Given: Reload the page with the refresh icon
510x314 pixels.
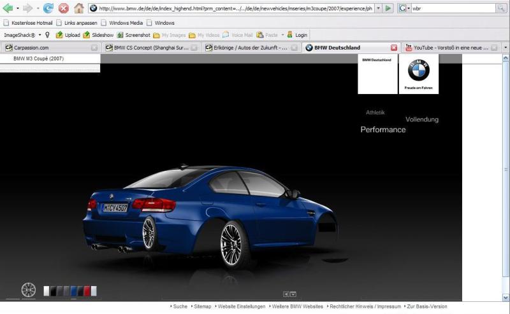Looking at the screenshot, I should click(48, 8).
